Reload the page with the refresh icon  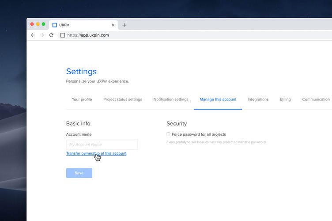[x=51, y=35]
